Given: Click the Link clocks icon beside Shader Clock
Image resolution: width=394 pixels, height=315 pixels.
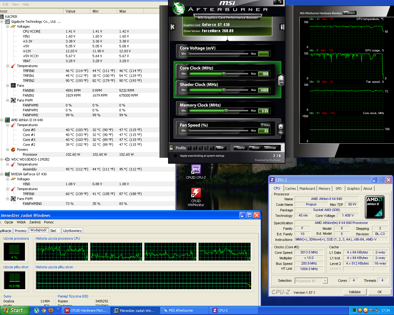Looking at the screenshot, I should (281, 80).
